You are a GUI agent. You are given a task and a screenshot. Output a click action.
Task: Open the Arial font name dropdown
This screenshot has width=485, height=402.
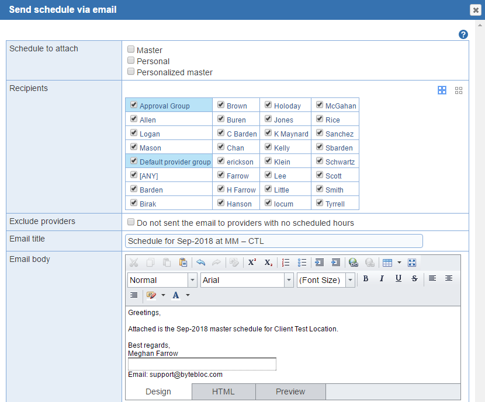tap(289, 280)
